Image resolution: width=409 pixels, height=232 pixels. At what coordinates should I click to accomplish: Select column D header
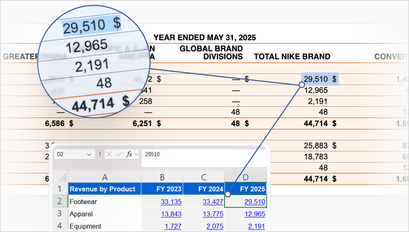[x=246, y=177]
